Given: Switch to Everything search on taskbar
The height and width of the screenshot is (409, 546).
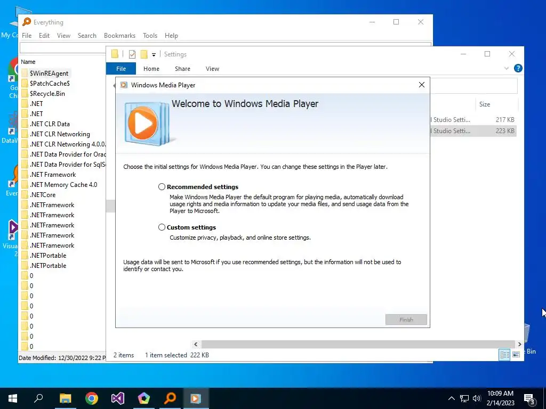Looking at the screenshot, I should 170,398.
